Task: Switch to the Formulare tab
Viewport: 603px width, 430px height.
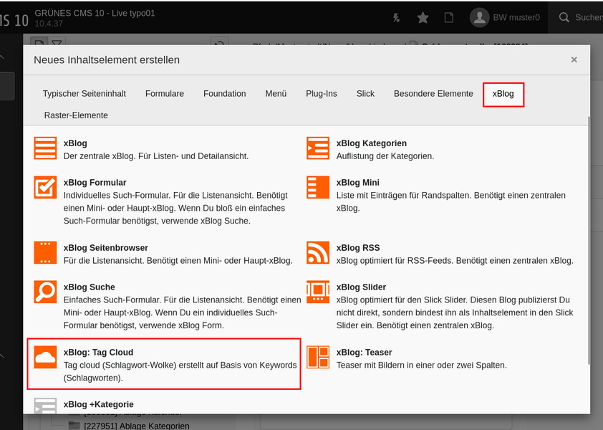Action: tap(165, 94)
